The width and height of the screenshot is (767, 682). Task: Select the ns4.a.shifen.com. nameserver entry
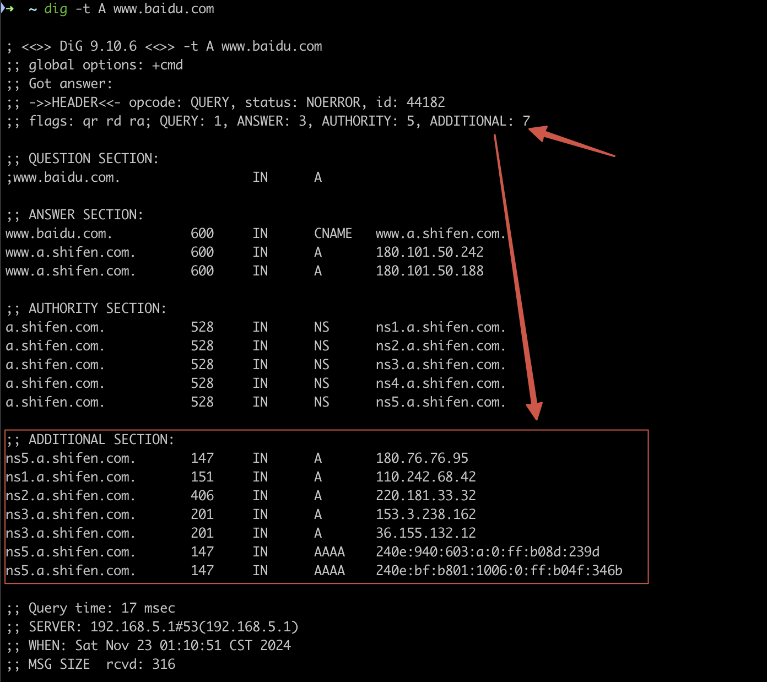pyautogui.click(x=440, y=383)
